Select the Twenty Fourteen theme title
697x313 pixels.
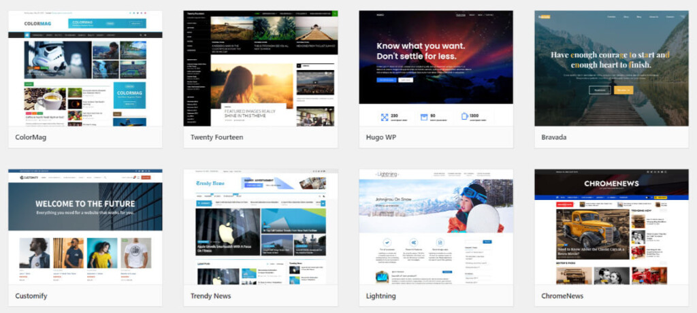(216, 137)
